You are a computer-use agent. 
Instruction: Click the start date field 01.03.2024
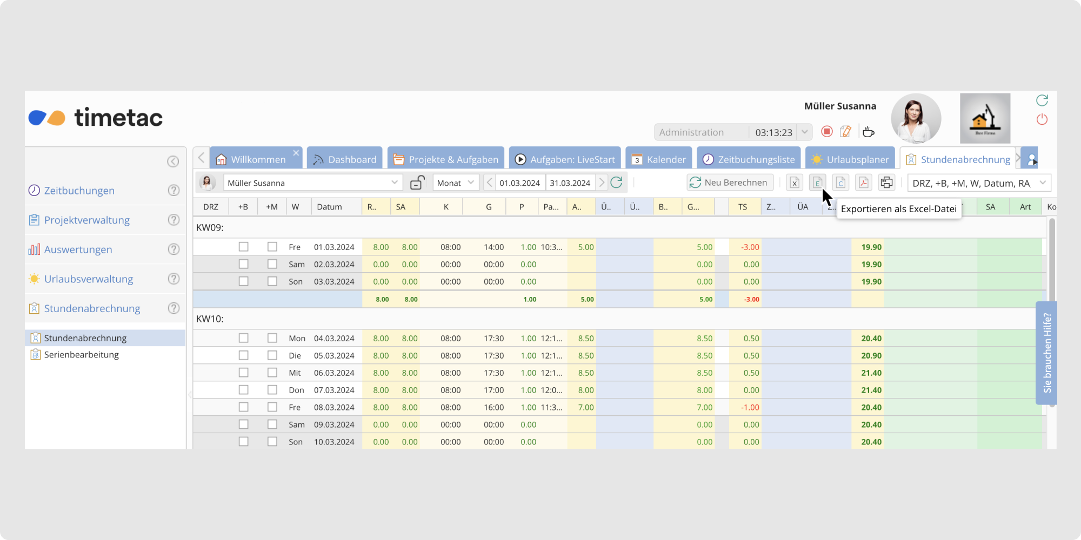(519, 183)
